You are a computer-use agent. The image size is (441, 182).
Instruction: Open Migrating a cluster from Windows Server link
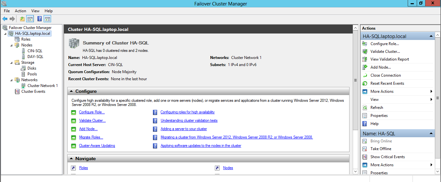pyautogui.click(x=237, y=137)
